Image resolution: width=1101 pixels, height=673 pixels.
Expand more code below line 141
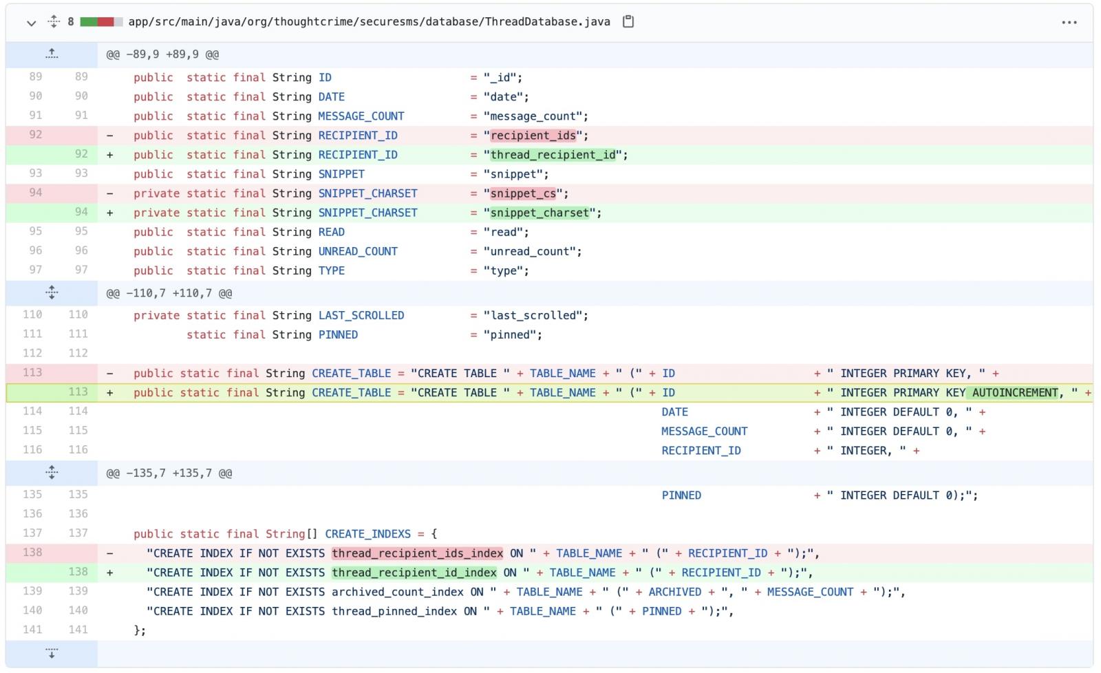(52, 652)
